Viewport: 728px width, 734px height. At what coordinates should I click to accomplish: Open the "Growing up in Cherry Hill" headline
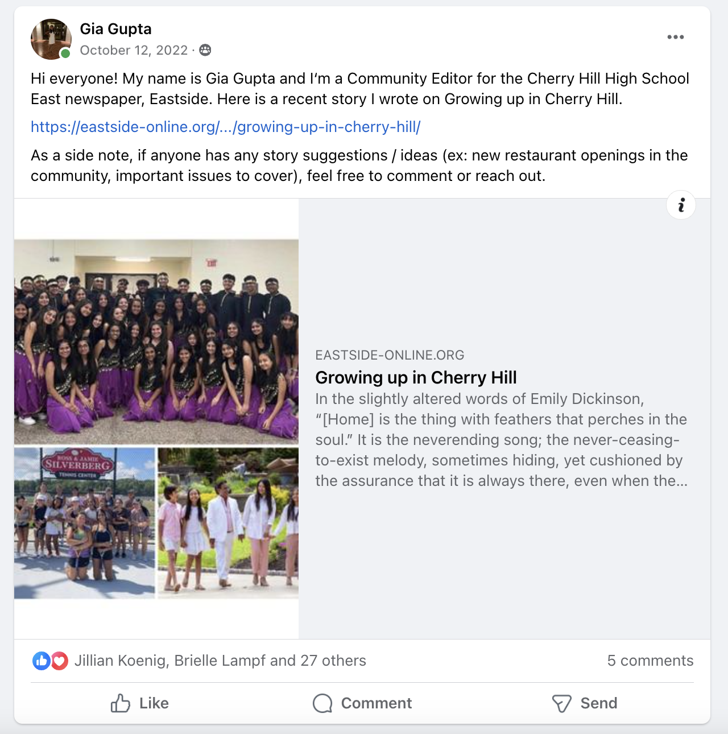(416, 377)
